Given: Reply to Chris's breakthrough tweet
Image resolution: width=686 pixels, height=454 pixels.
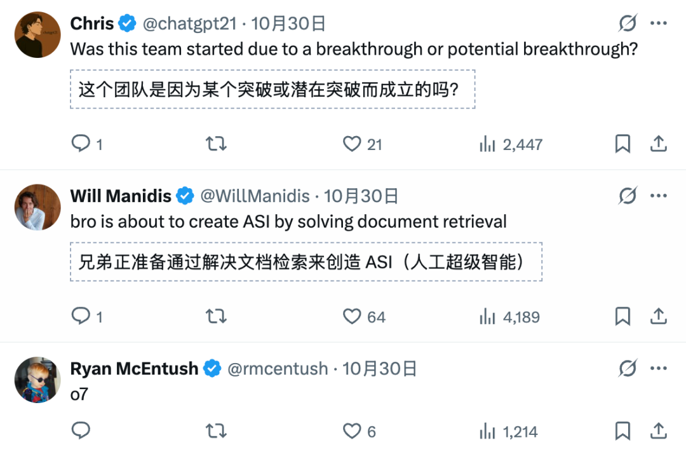Looking at the screenshot, I should pos(81,144).
